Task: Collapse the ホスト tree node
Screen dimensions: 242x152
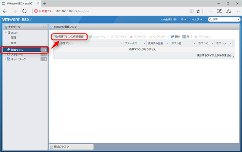Action: (x=6, y=33)
